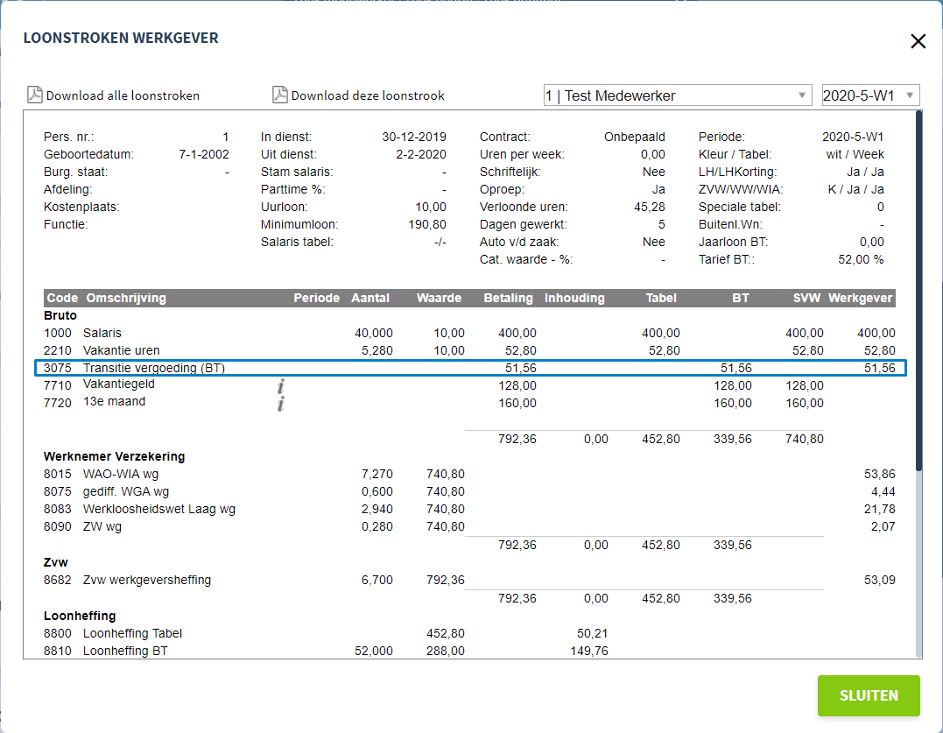Click Bruto SVW total 740,80
Image resolution: width=943 pixels, height=733 pixels.
[804, 439]
